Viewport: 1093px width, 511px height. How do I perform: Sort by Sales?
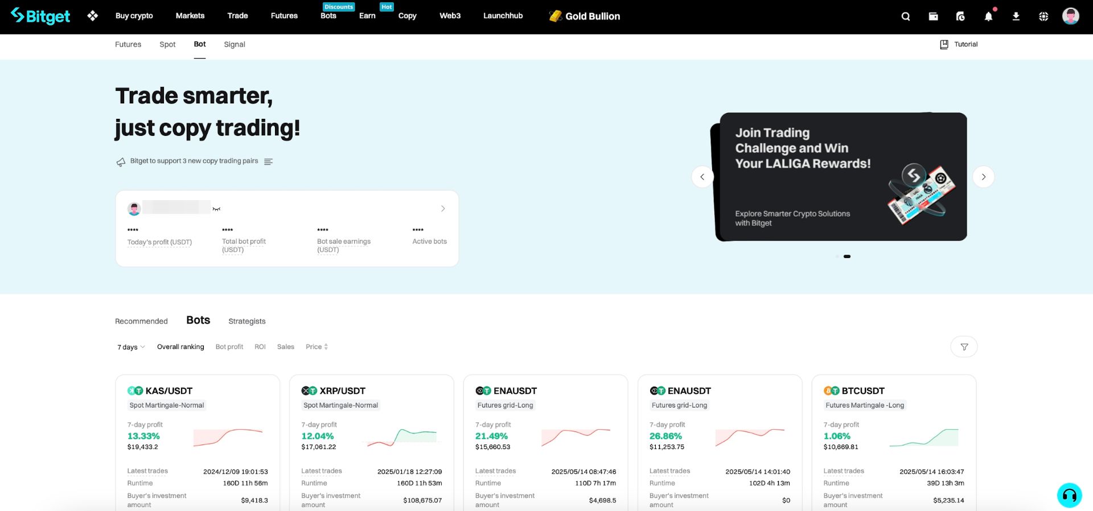click(x=286, y=347)
